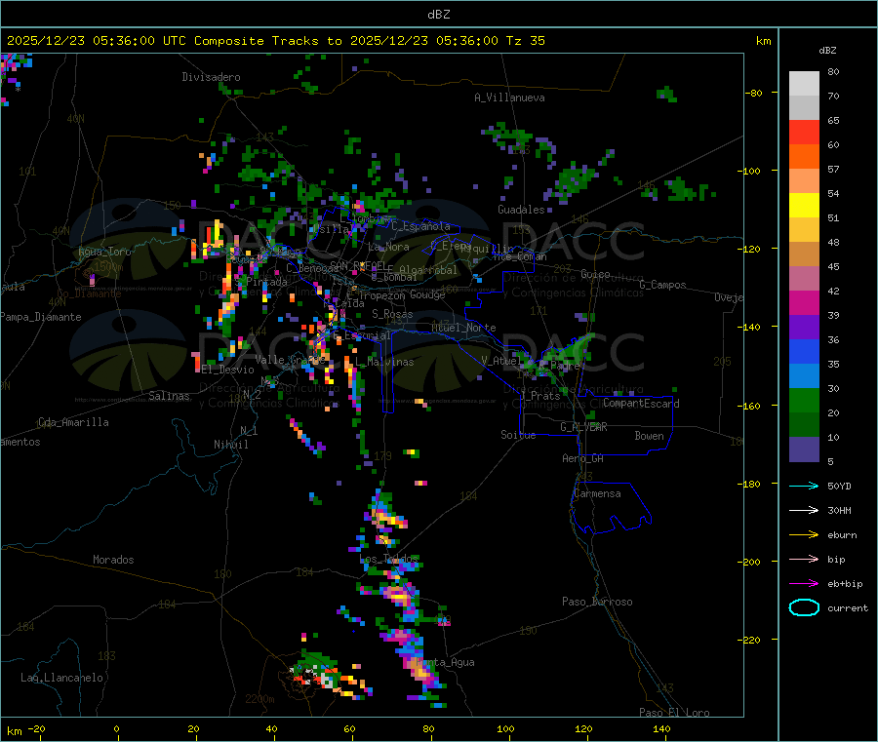
Task: Click the 'Agua_Toro' map label
Action: (104, 252)
